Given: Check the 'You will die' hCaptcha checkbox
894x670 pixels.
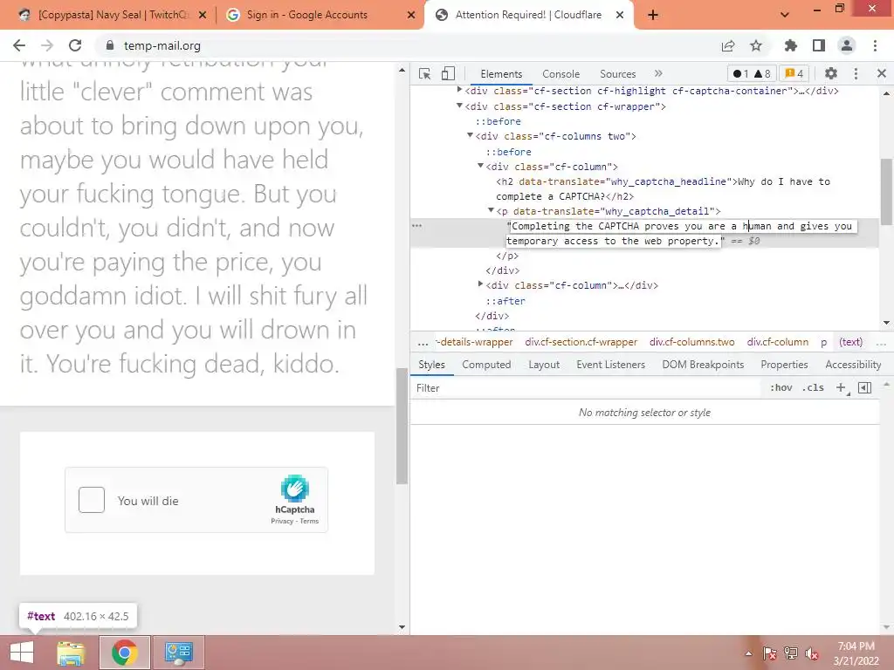Looking at the screenshot, I should pyautogui.click(x=92, y=500).
